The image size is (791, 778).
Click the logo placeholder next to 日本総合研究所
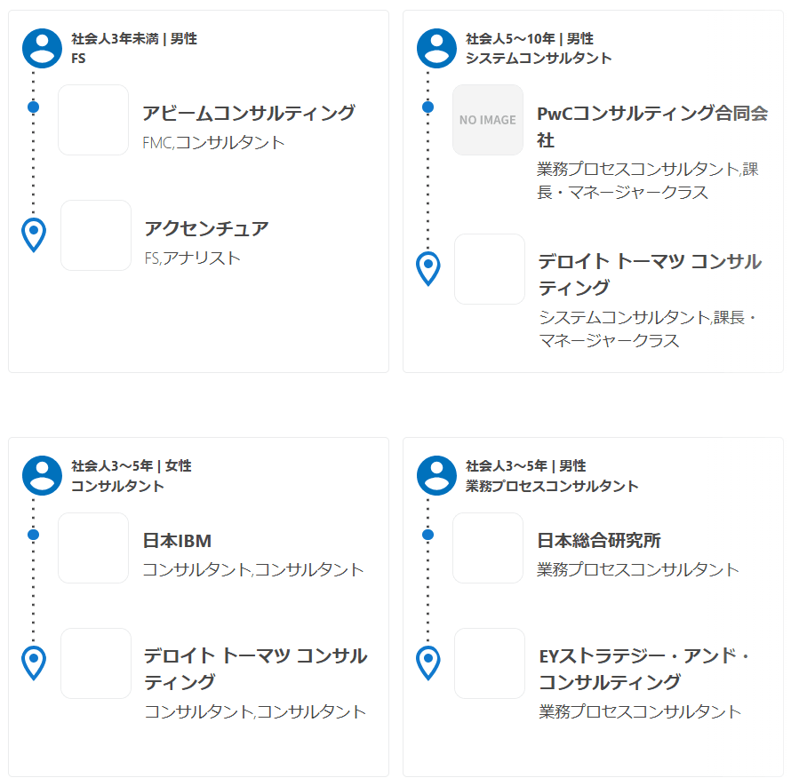[488, 548]
